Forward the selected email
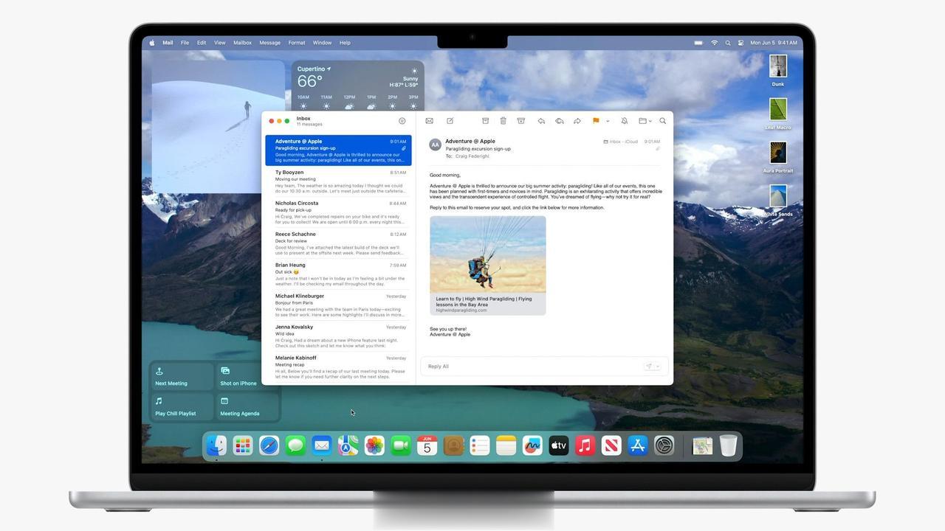The width and height of the screenshot is (945, 531). (577, 121)
